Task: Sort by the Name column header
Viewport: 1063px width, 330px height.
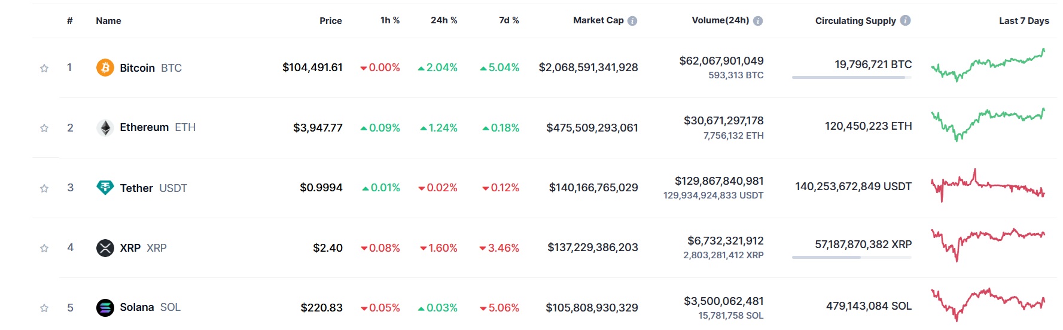Action: tap(108, 20)
